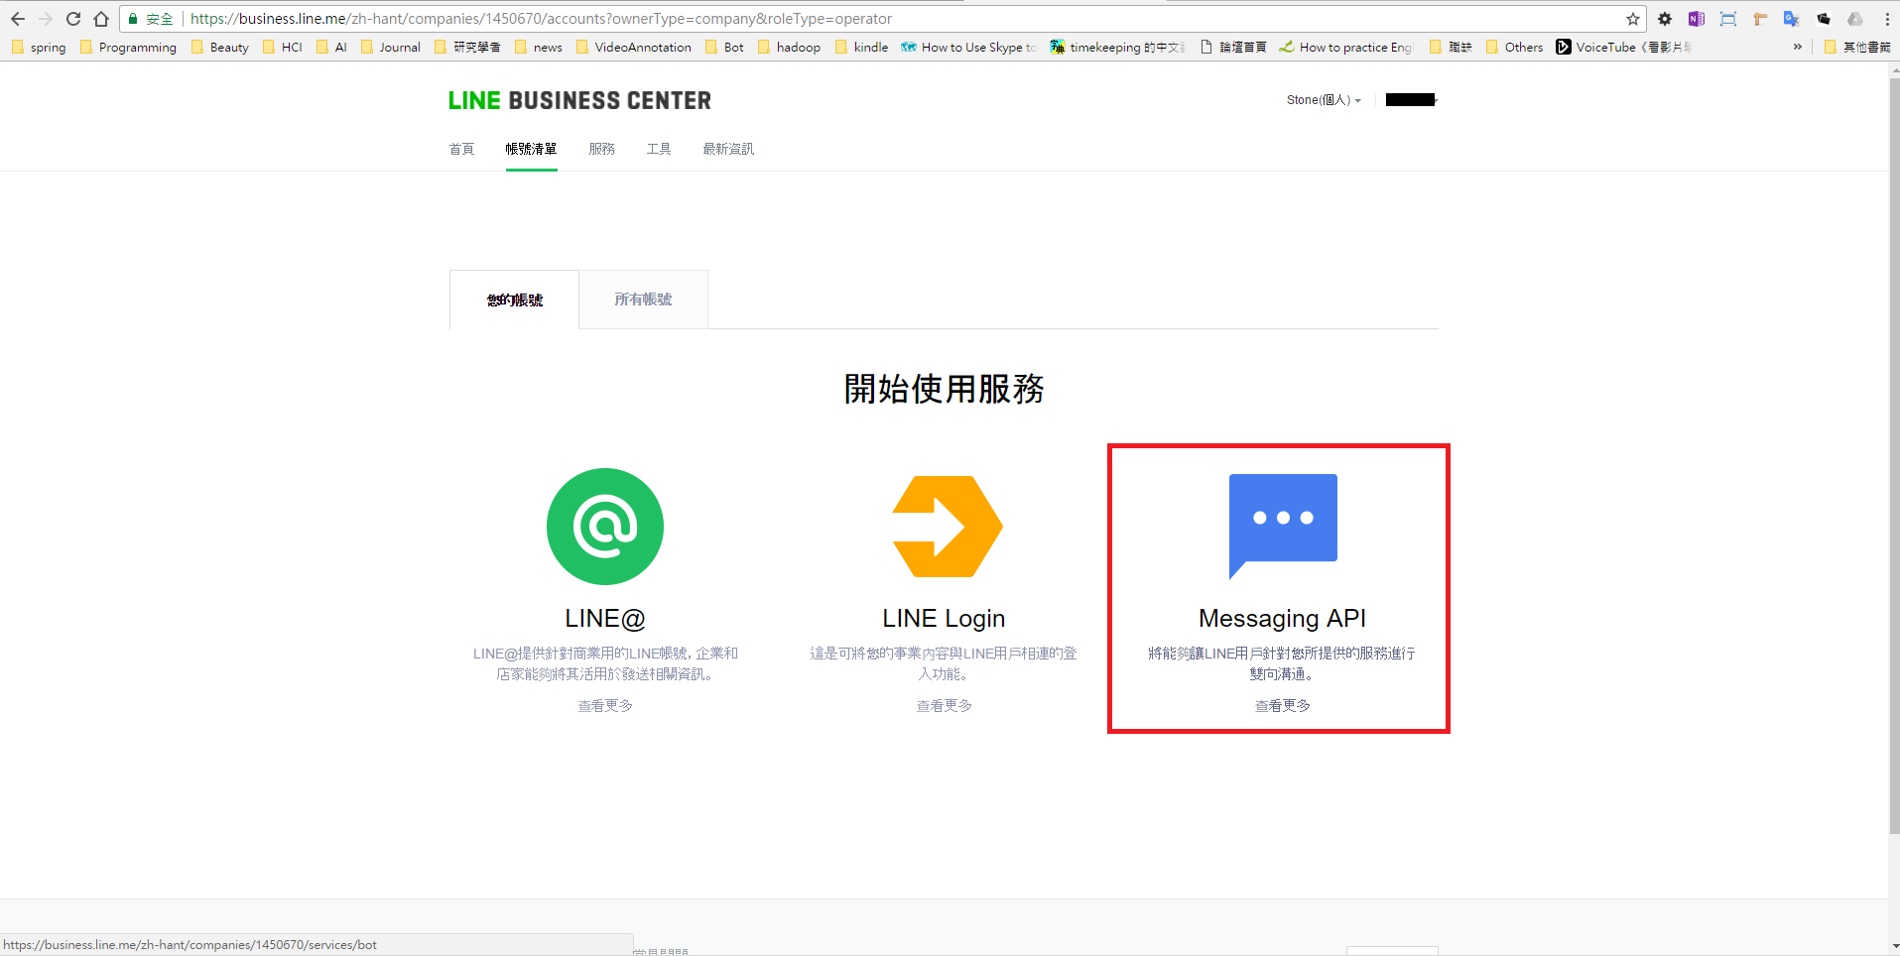Open the 論壇首頁 bookmark
This screenshot has height=956, width=1900.
tap(1233, 47)
